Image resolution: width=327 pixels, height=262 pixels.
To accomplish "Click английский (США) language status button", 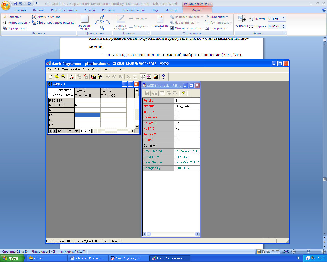I will (73, 252).
